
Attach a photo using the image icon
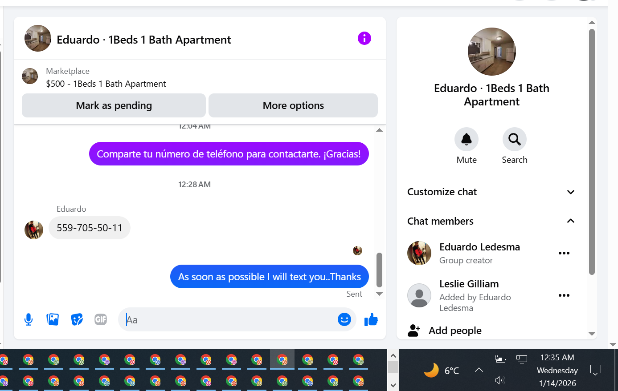point(53,319)
